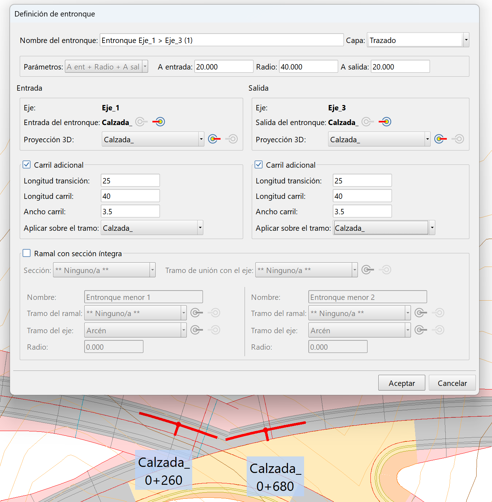The height and width of the screenshot is (502, 492).
Task: Click gray pick icon for Entrada Proyección 3D
Action: [232, 139]
